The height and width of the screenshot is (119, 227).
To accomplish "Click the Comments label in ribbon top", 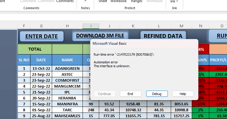I will point(65,1).
